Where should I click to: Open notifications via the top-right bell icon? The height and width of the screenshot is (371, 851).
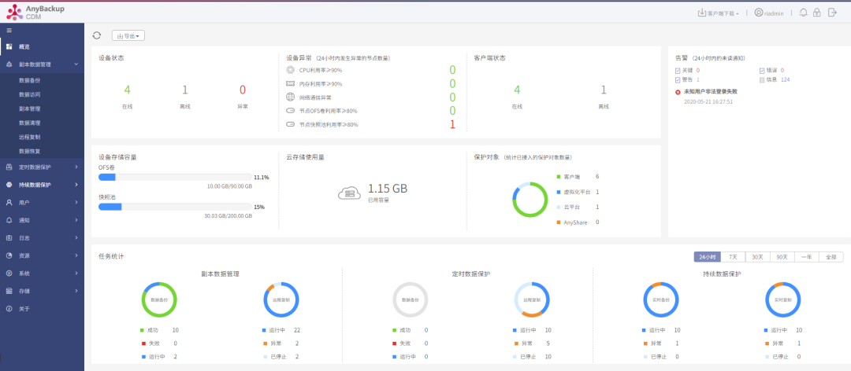point(803,13)
